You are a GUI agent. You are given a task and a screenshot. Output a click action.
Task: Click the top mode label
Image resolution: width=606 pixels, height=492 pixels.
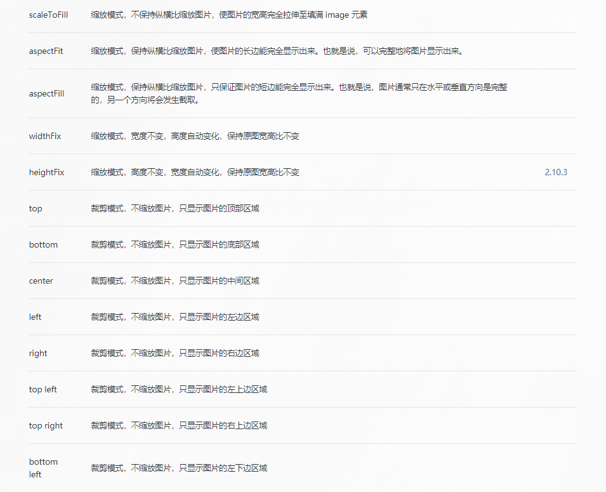pyautogui.click(x=35, y=208)
